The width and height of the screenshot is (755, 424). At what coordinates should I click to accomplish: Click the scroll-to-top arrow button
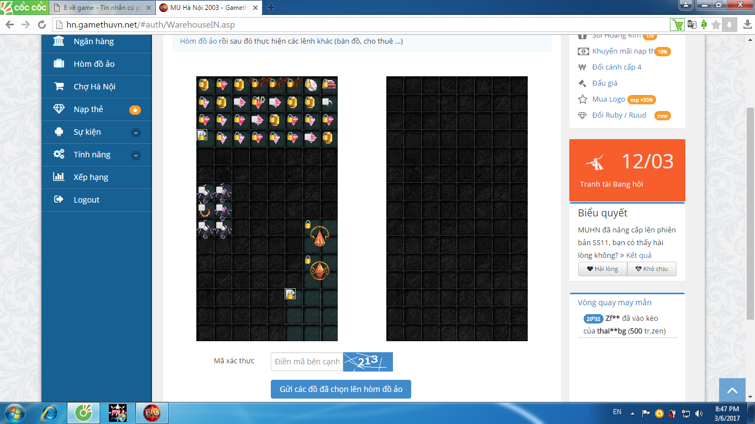[x=732, y=390]
